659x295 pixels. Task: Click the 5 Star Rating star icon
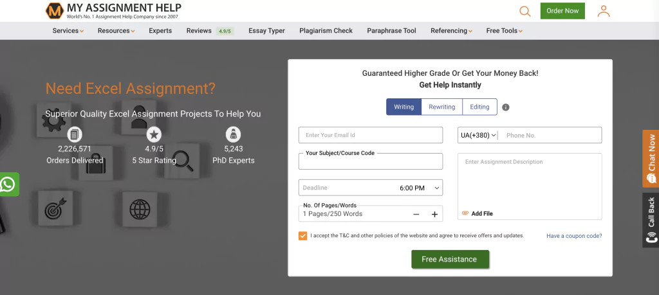(x=154, y=134)
